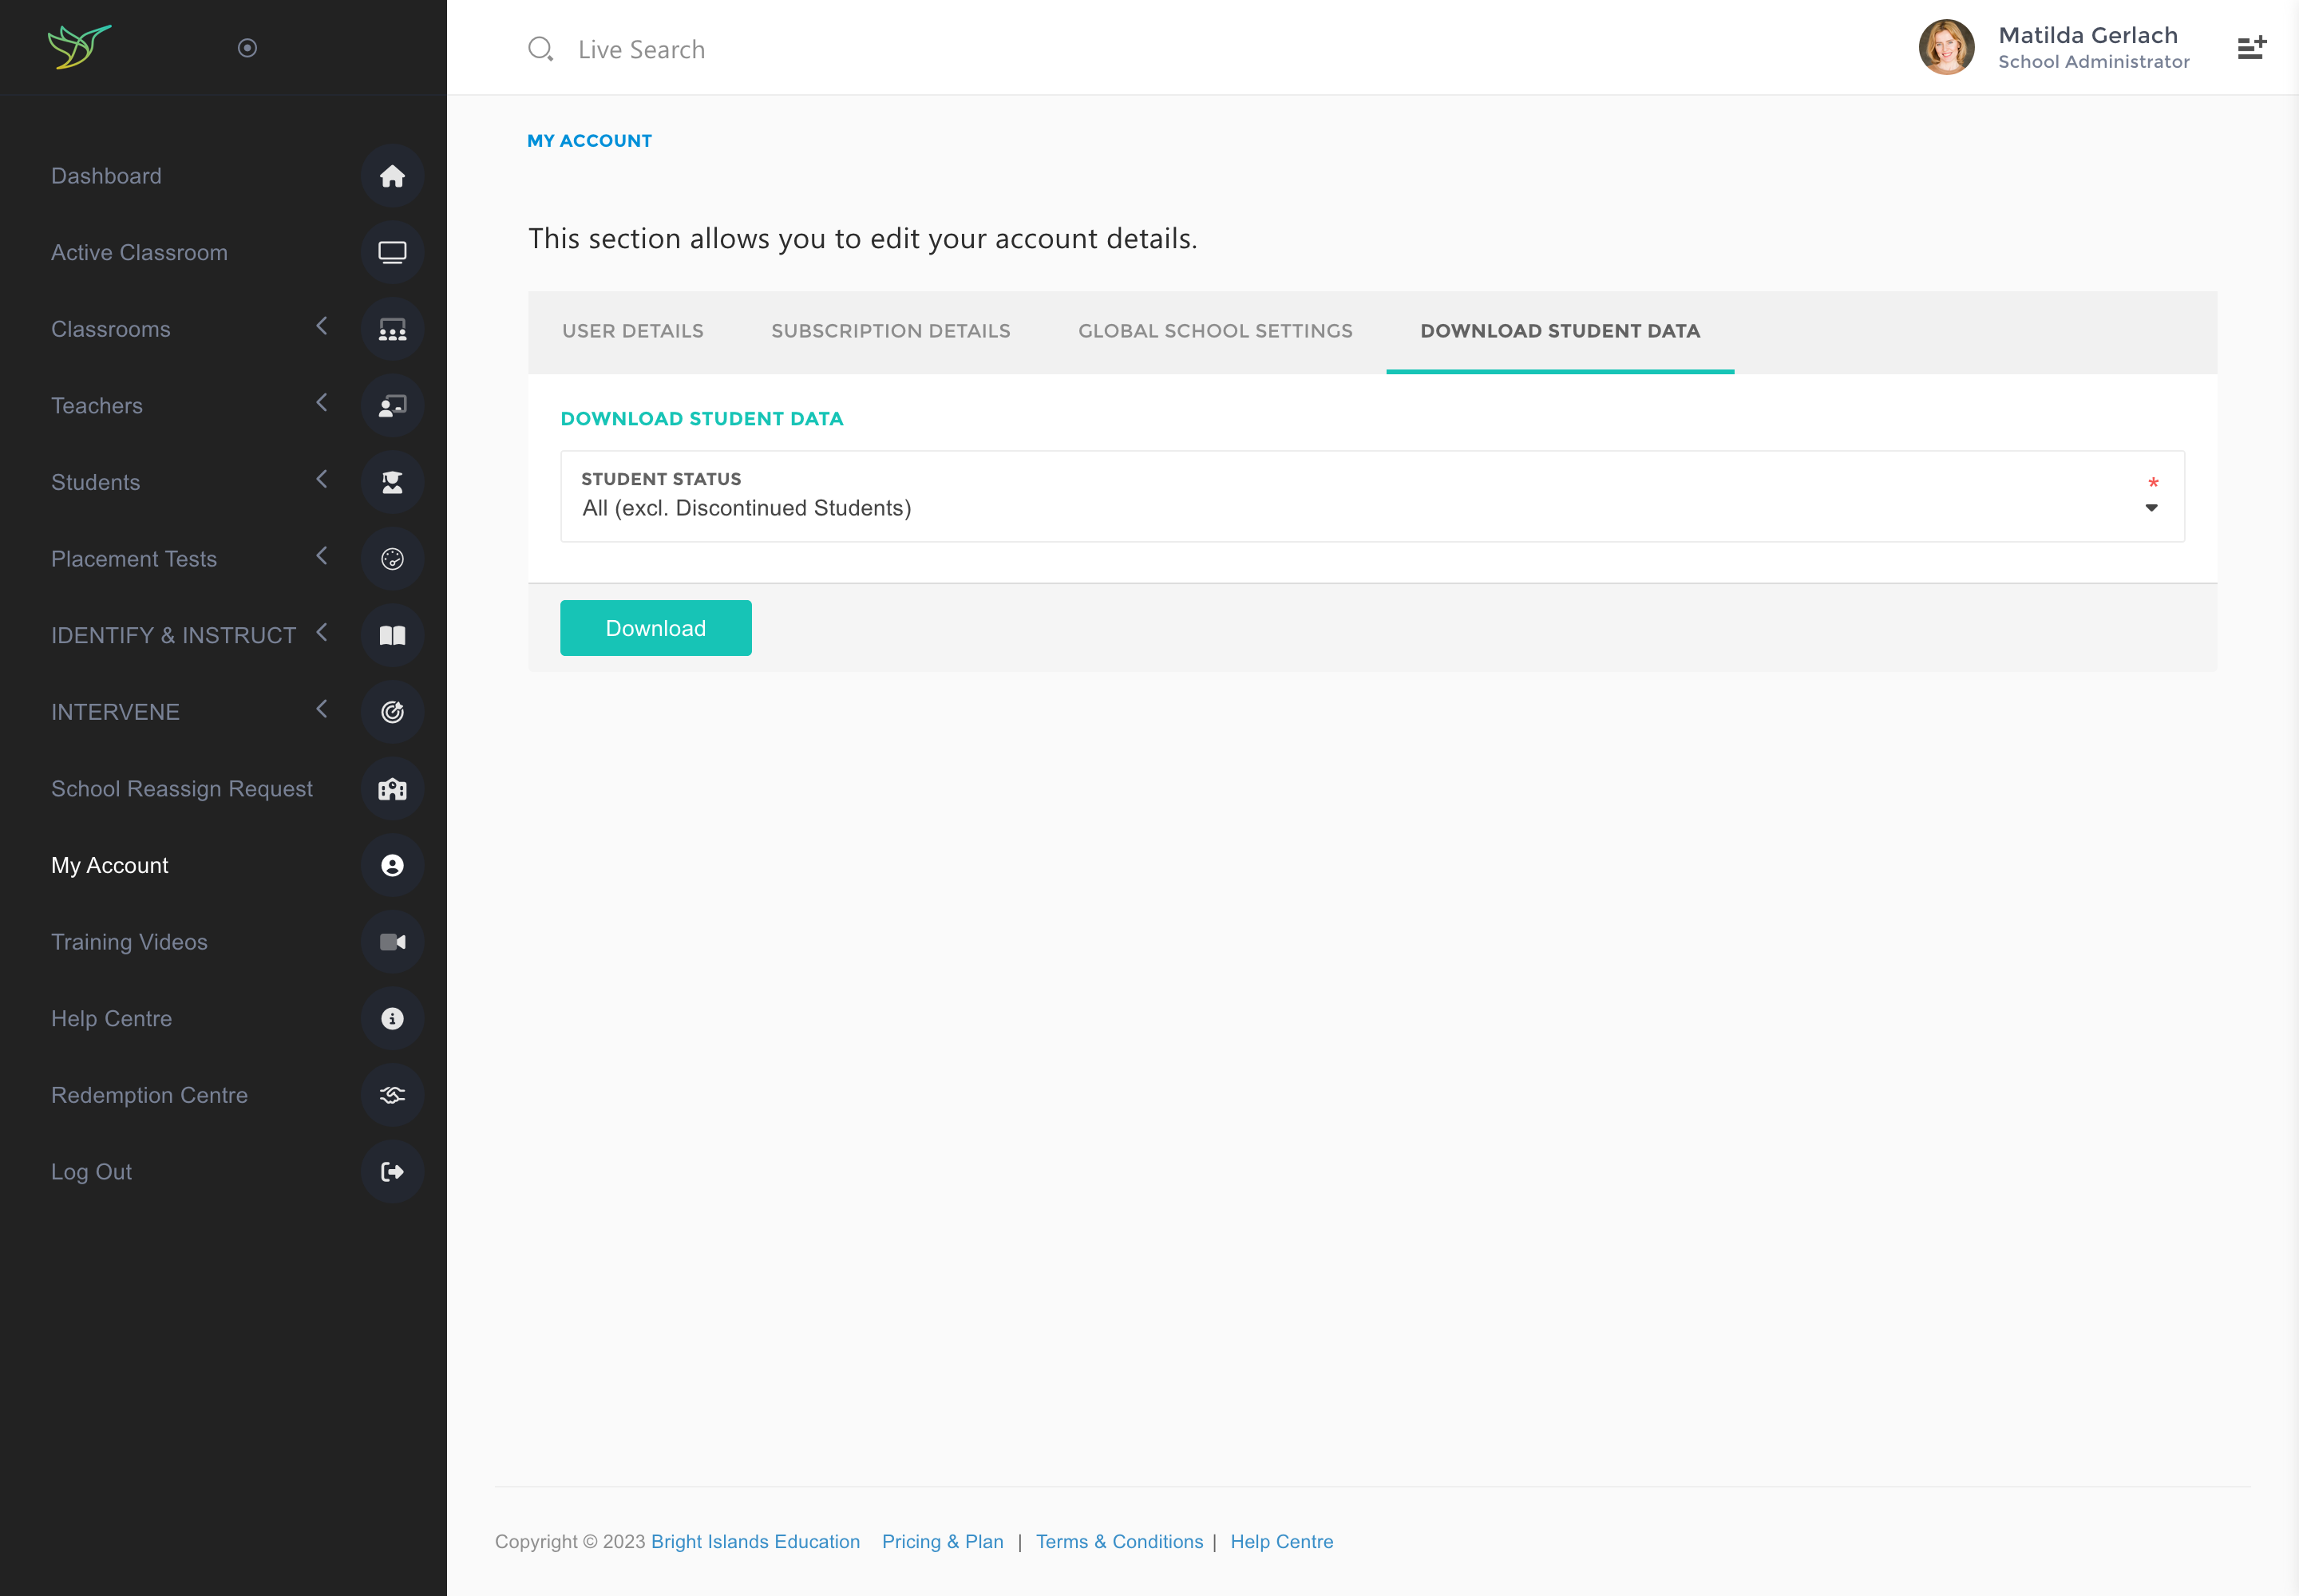This screenshot has height=1596, width=2299.
Task: Expand the INTERVENE menu chevron
Action: tap(322, 709)
